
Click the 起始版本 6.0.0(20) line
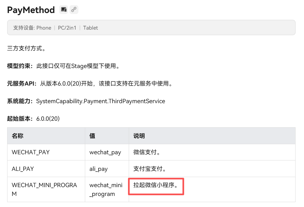[x=33, y=118]
